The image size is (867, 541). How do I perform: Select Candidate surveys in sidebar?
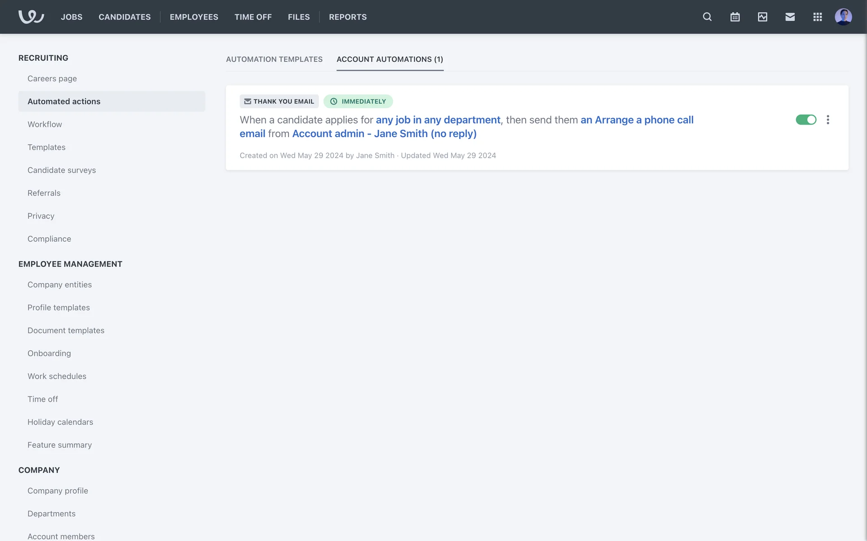click(x=62, y=170)
